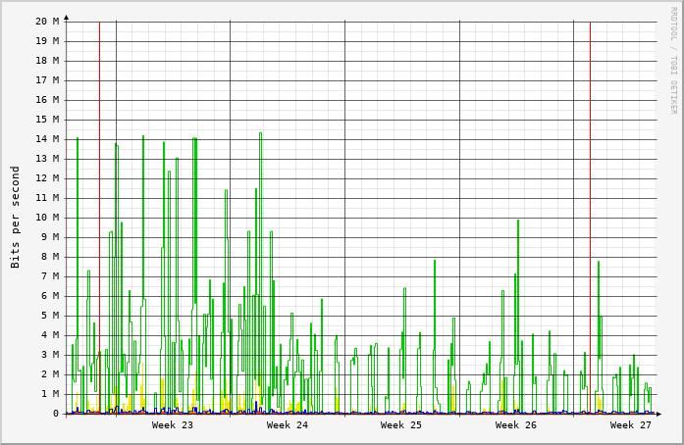Image resolution: width=684 pixels, height=445 pixels.
Task: Click the "10 M" y-axis label
Action: (47, 218)
